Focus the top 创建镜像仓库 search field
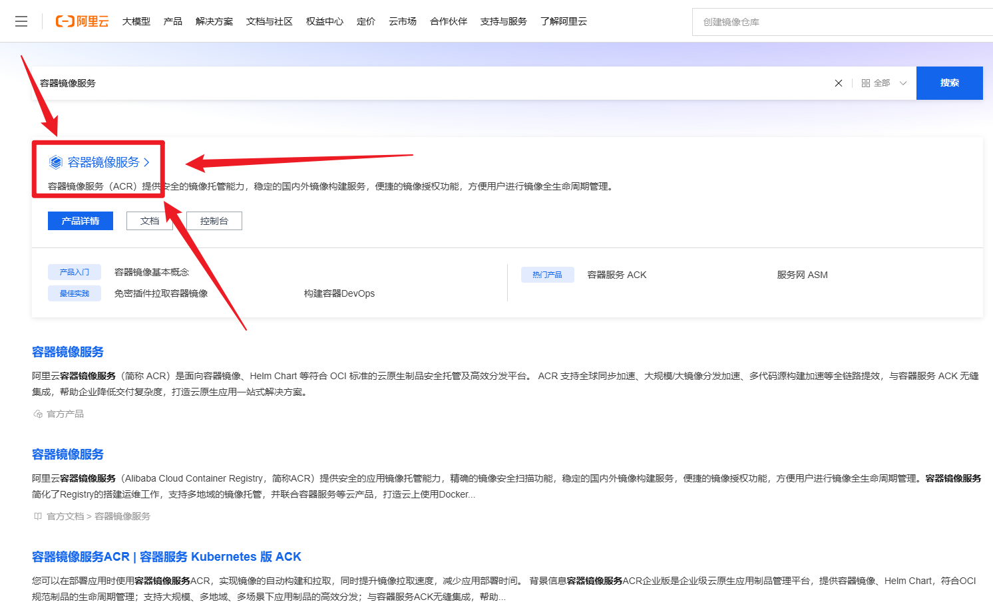 [x=843, y=22]
